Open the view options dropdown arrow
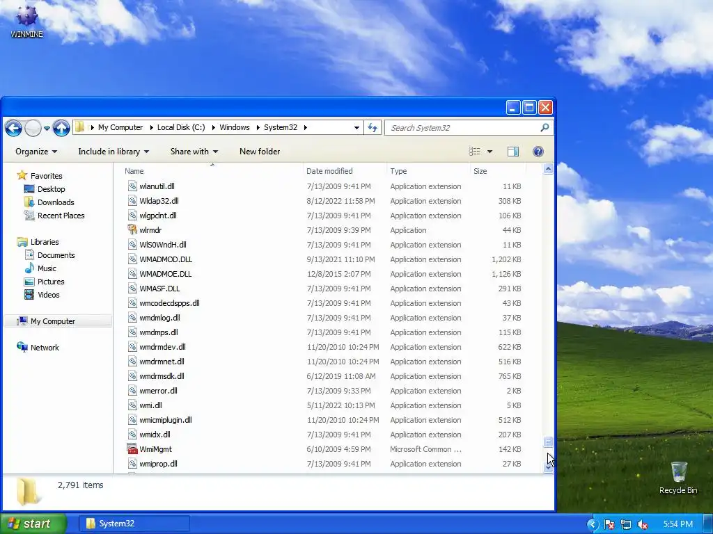Viewport: 713px width, 534px height. 489,152
